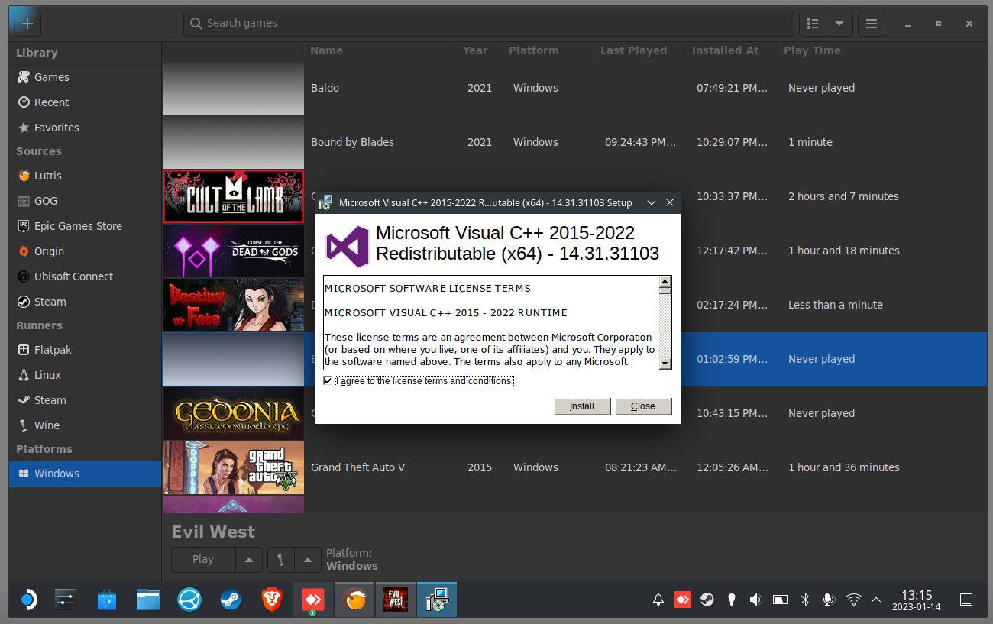This screenshot has width=993, height=624.
Task: Click Close in the Visual C++ setup
Action: pos(643,406)
